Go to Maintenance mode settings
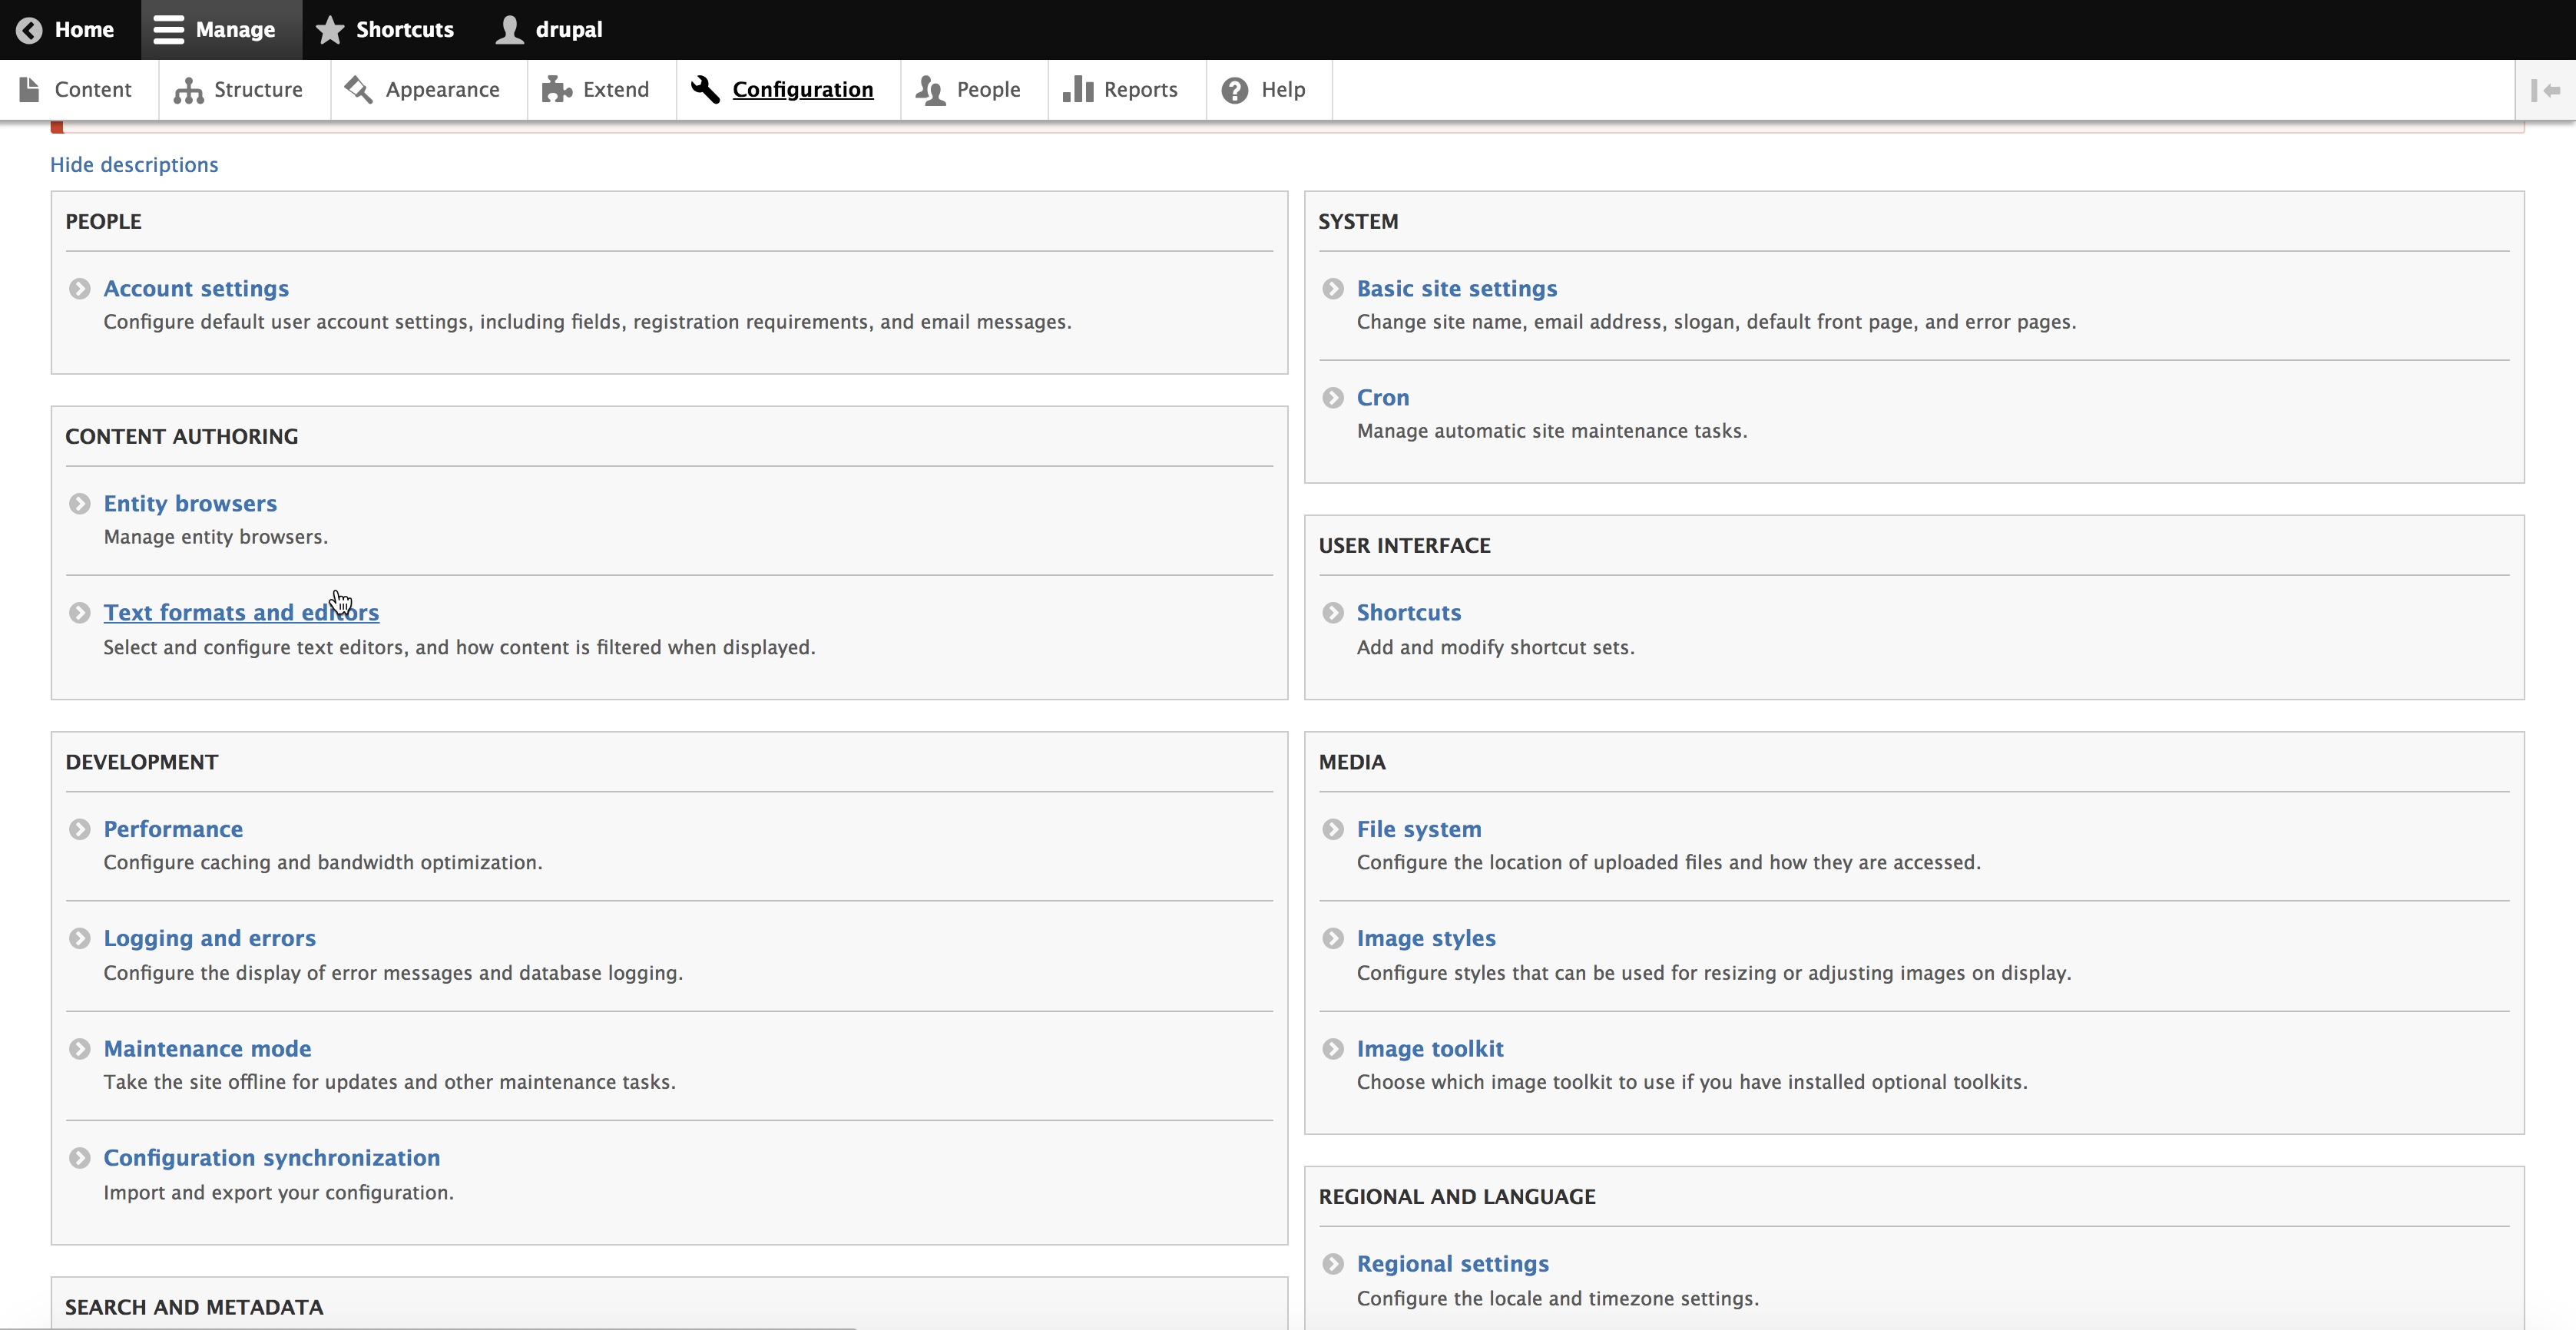 207,1049
